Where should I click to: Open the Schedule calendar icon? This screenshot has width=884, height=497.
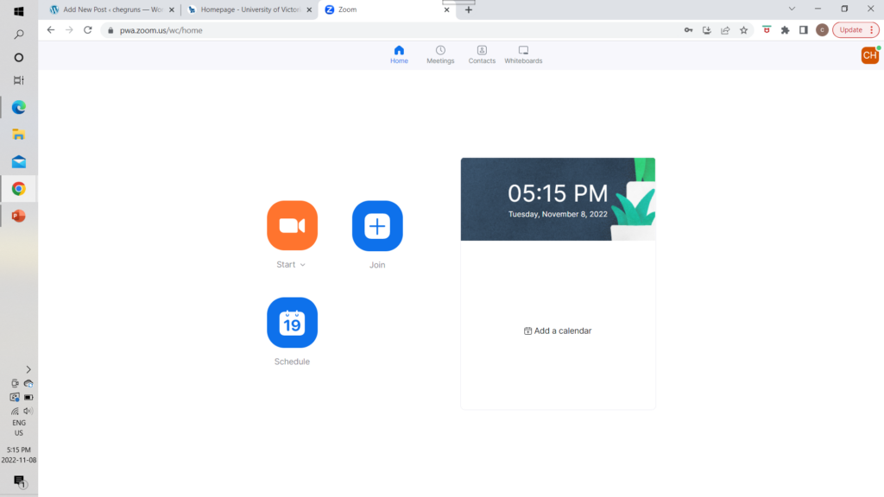[292, 322]
